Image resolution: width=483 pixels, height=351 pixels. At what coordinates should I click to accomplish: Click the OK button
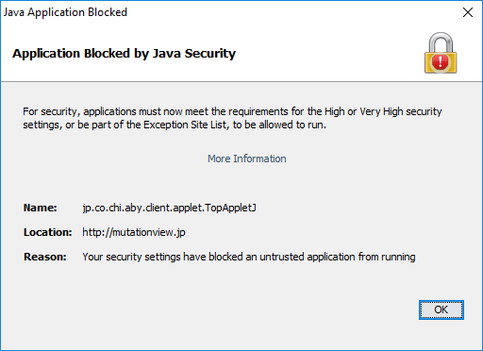tap(441, 309)
